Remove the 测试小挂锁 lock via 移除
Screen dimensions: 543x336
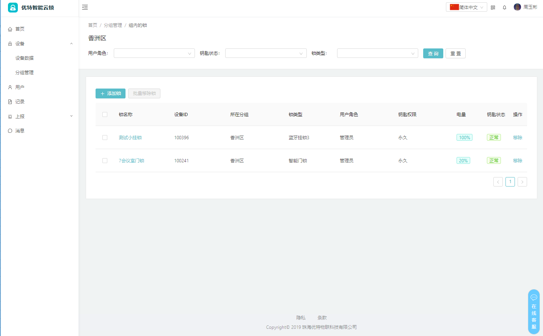click(x=518, y=138)
